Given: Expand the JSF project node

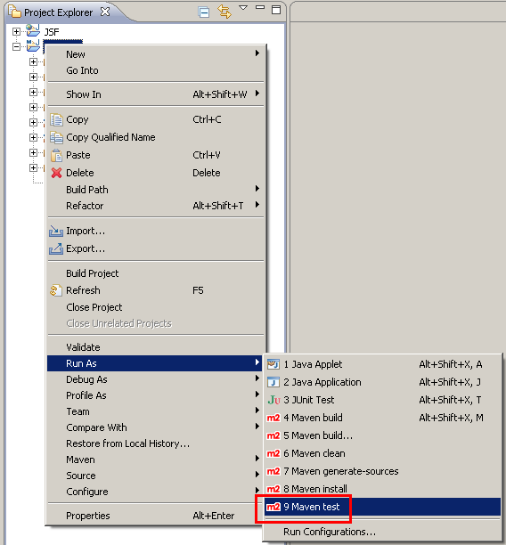Looking at the screenshot, I should pos(16,32).
